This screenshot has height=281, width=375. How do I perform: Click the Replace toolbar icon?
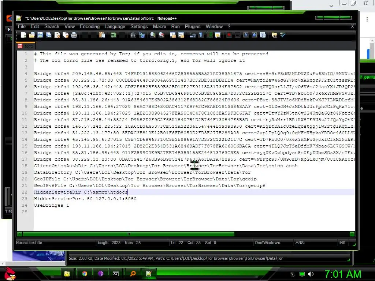pyautogui.click(x=142, y=35)
